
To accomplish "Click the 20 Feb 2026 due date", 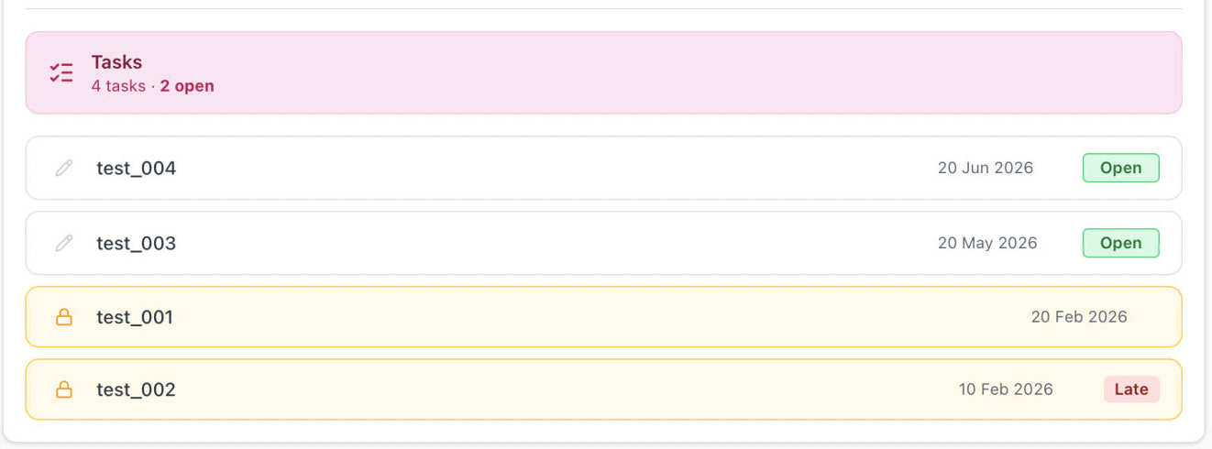I will [1078, 317].
